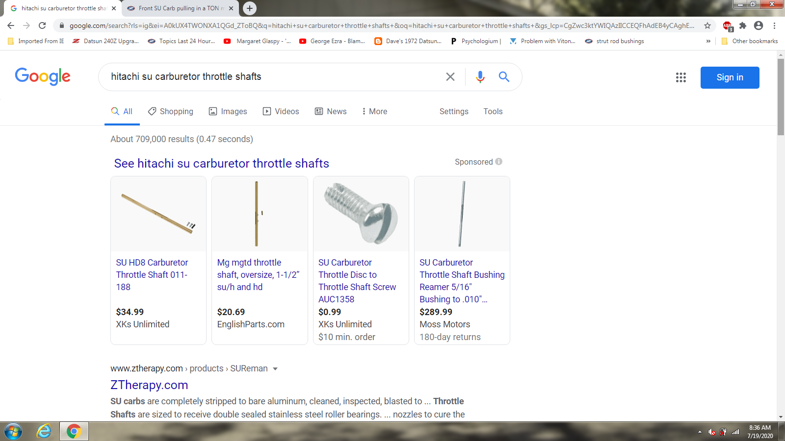785x441 pixels.
Task: Click the network signal tray icon
Action: [735, 432]
